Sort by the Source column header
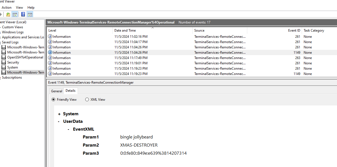Image resolution: width=337 pixels, height=167 pixels. [x=220, y=30]
